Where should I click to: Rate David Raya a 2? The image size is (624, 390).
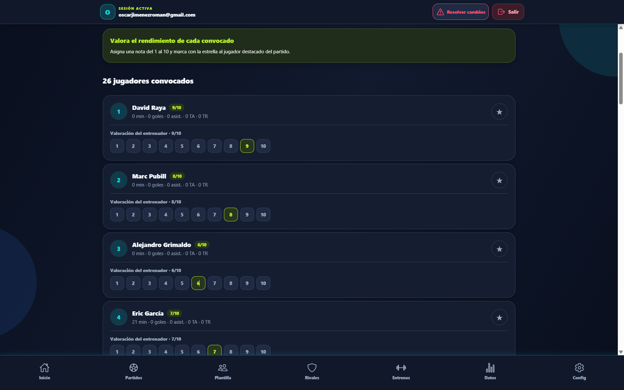pyautogui.click(x=133, y=146)
